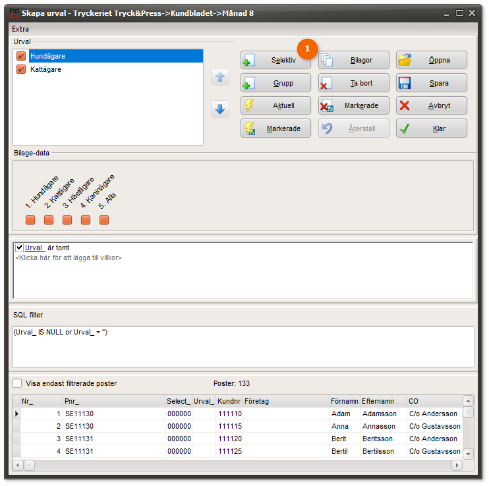Image resolution: width=489 pixels, height=486 pixels.
Task: Click the Aktuell lightning button
Action: [x=275, y=105]
